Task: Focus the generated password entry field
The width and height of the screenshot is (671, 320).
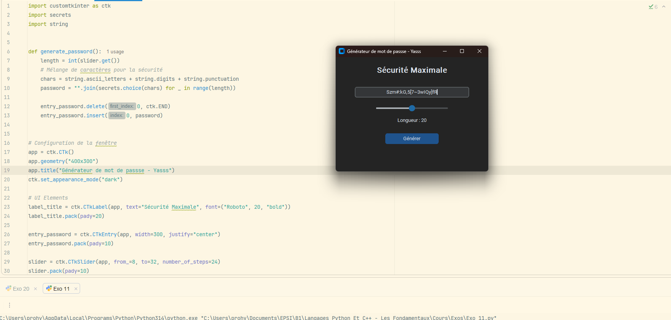Action: [x=412, y=92]
